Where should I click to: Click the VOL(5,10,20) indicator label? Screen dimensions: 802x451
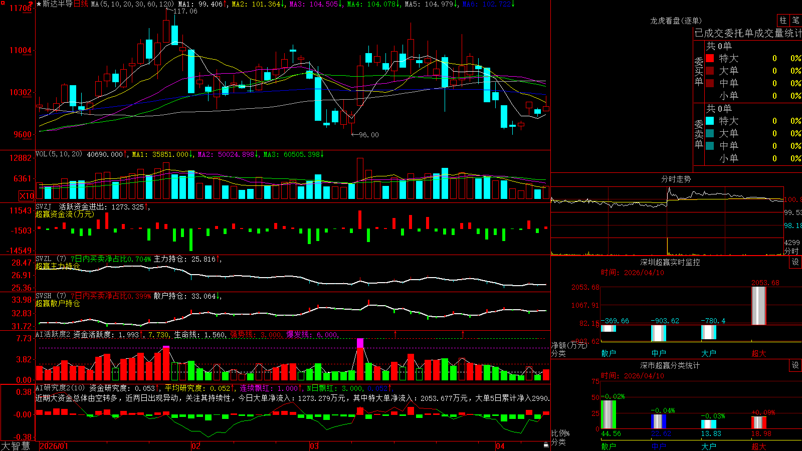point(59,154)
